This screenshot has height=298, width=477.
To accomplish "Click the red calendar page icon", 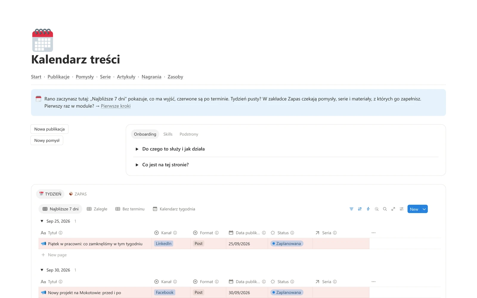I will pos(43,40).
